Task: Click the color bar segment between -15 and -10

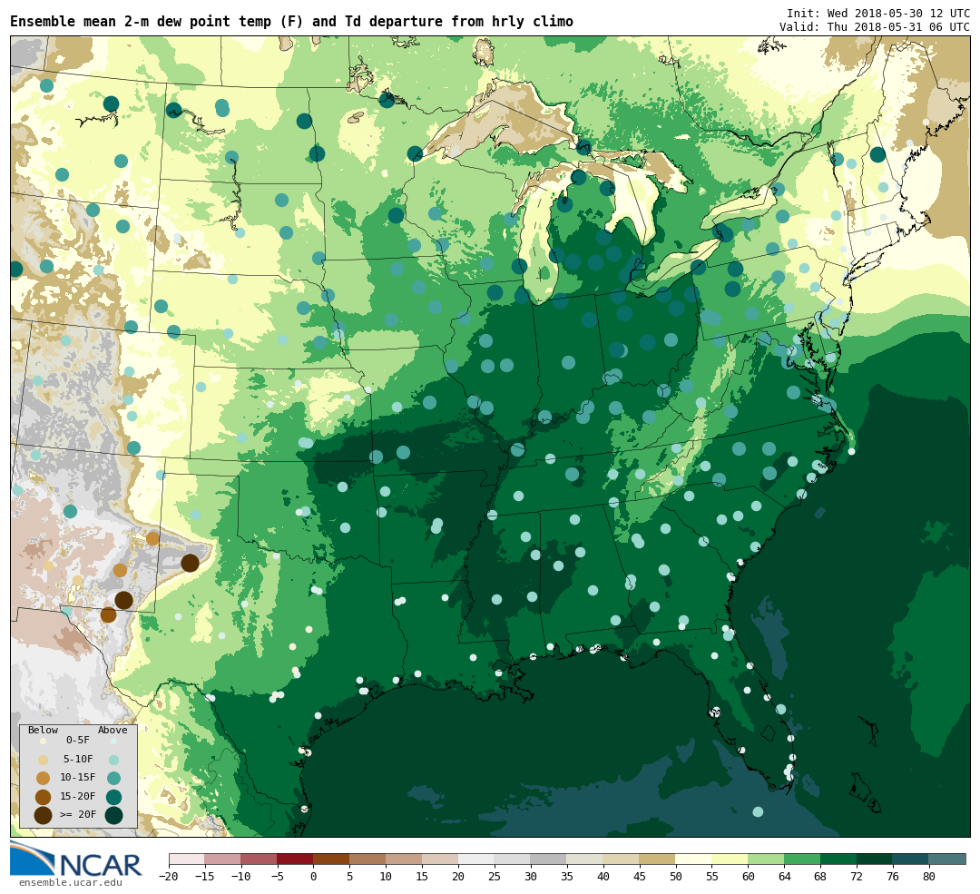Action: pyautogui.click(x=223, y=860)
